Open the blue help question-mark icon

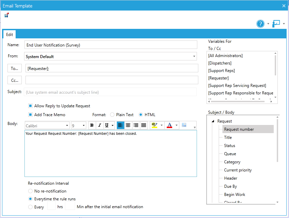click(x=260, y=24)
